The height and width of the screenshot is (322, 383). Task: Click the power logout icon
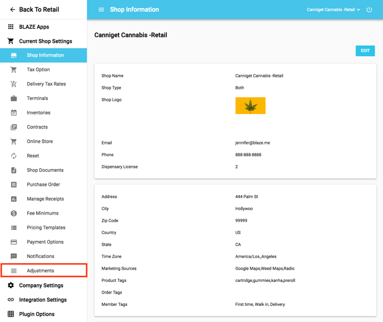(x=369, y=9)
